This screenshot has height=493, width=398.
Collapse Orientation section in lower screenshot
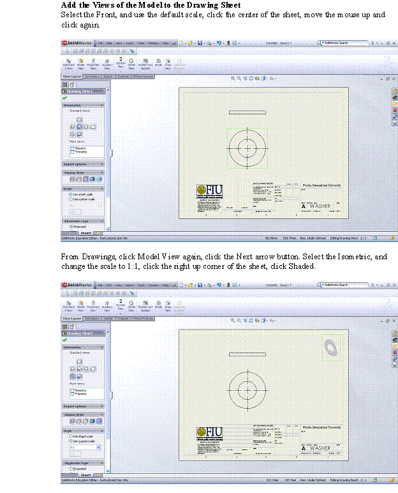pyautogui.click(x=102, y=347)
